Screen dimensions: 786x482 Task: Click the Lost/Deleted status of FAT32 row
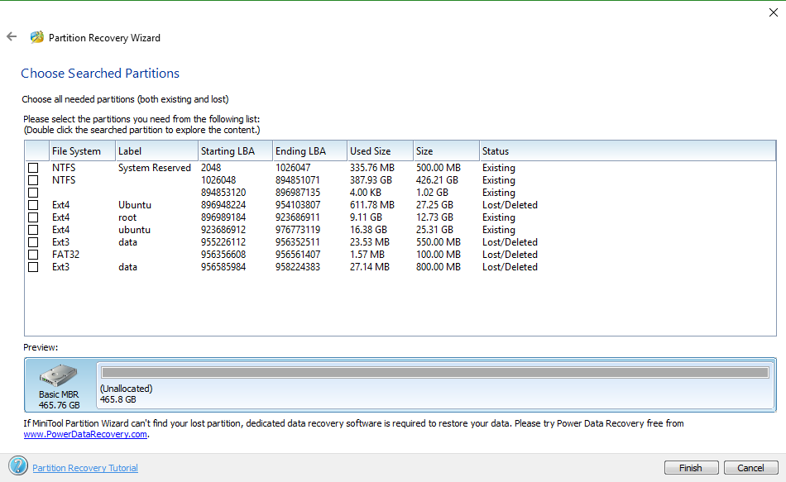[510, 255]
